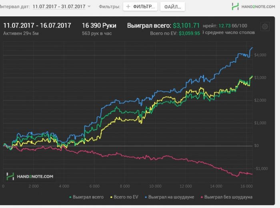Click the graph heading 11.07.2017 - 16.07.2017

pos(37,26)
